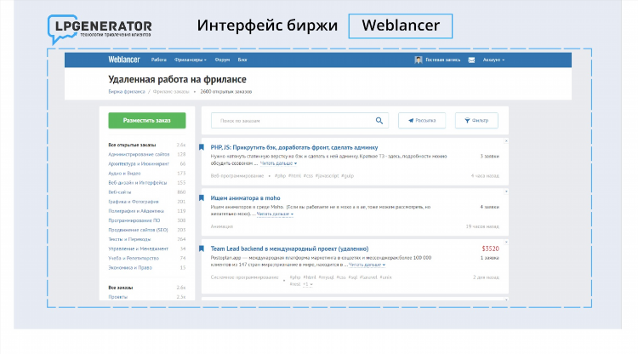
Task: Select the Архитектура и Инжиниринг category
Action: tap(139, 164)
